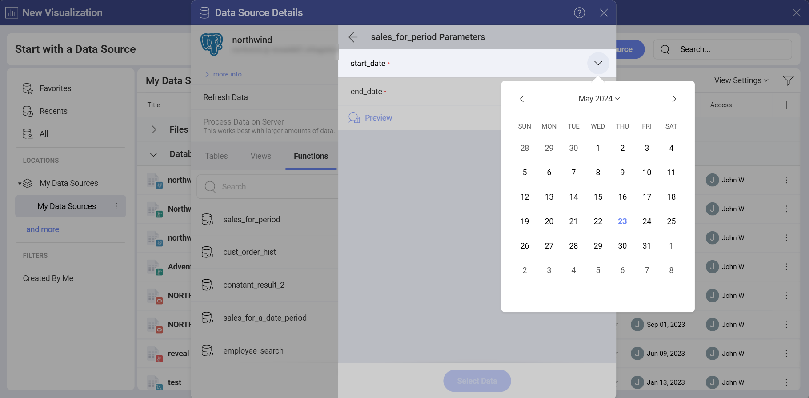
Task: Click the constant_result_2 function icon
Action: click(207, 285)
